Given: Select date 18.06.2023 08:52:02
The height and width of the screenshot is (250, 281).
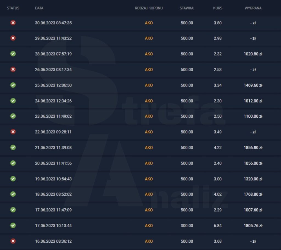Looking at the screenshot, I should [53, 194].
